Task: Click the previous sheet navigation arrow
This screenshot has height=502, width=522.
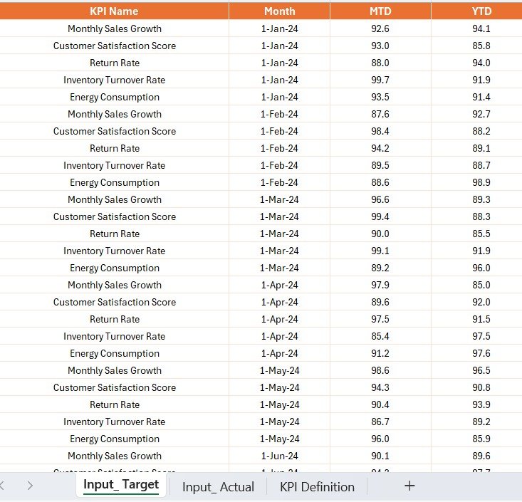Action: click(x=2, y=486)
